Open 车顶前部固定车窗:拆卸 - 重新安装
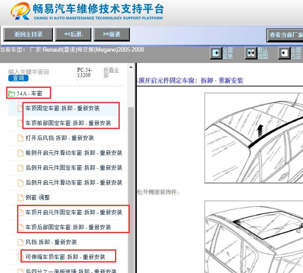 [x=68, y=123]
